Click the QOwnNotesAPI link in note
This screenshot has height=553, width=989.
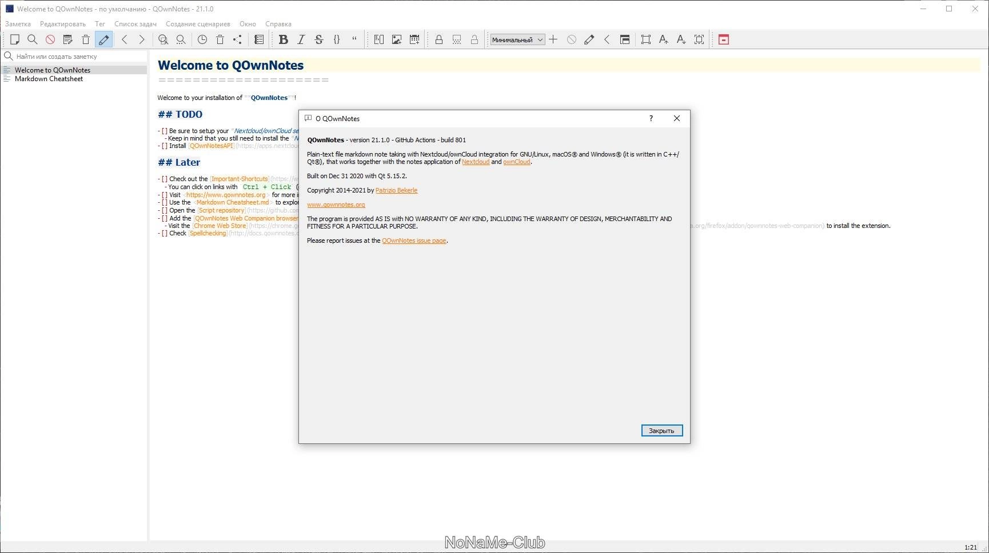point(212,146)
